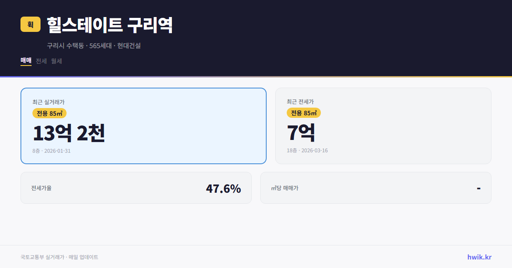Click the 7억 jeonse price value
This screenshot has height=268, width=512.
click(301, 132)
